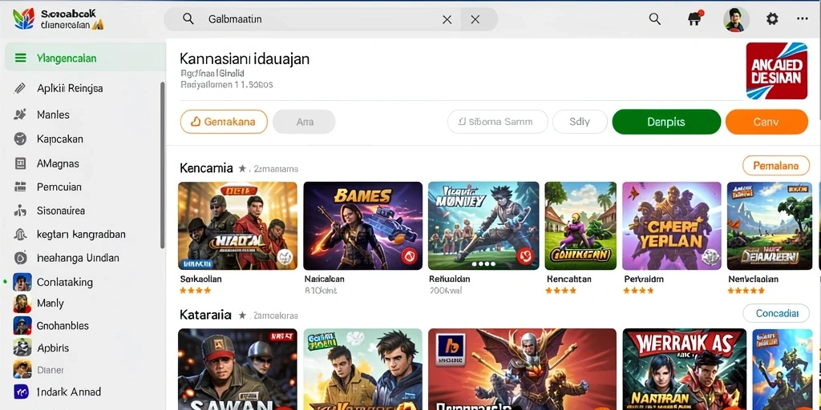
Task: Click the orange-outlined Gentakana button
Action: coord(224,122)
